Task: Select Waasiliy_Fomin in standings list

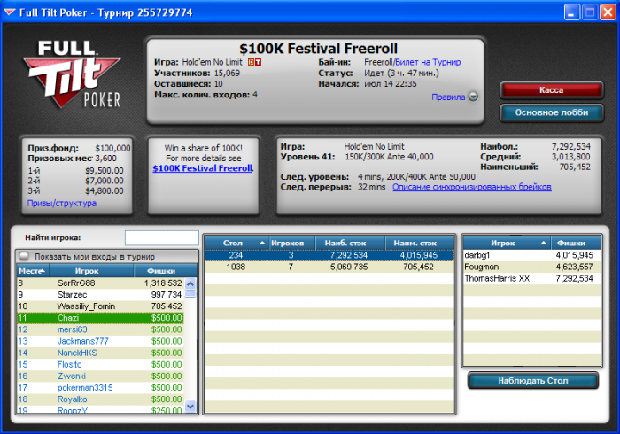Action: 100,306
